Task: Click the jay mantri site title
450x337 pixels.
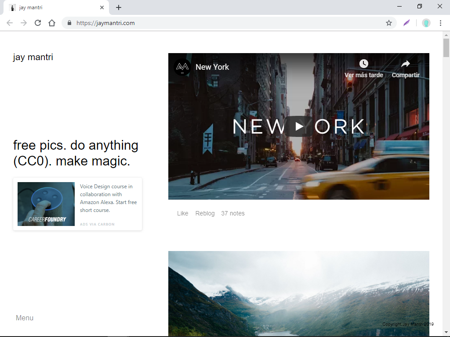Action: [33, 57]
